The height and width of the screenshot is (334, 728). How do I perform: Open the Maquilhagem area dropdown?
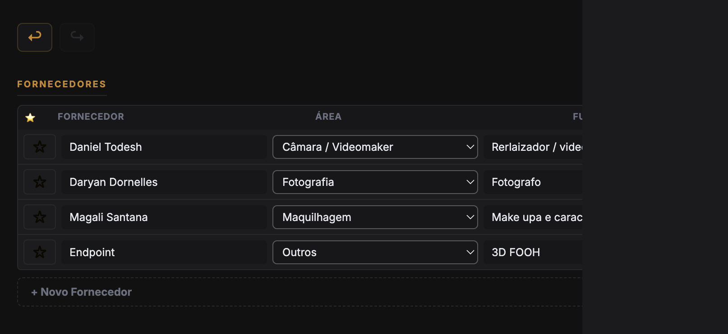375,217
